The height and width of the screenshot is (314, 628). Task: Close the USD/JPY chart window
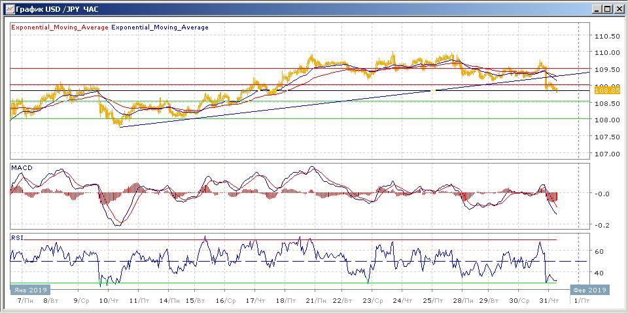pyautogui.click(x=618, y=9)
